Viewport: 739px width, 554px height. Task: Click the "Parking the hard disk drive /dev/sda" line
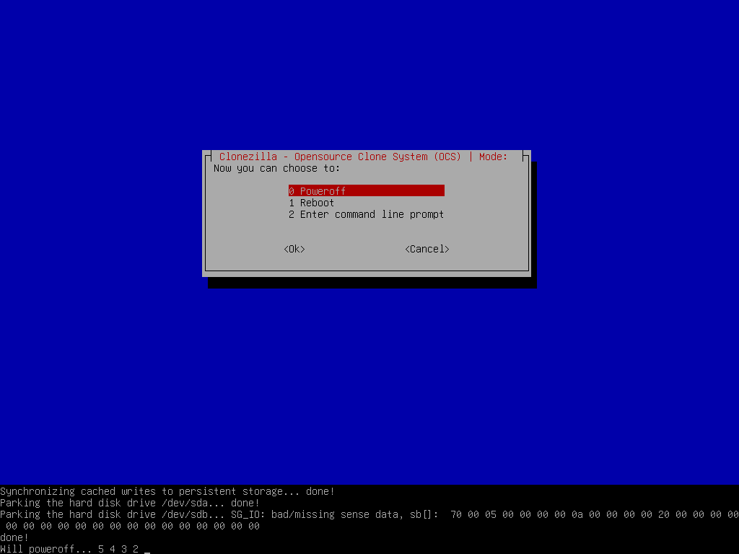pos(130,503)
